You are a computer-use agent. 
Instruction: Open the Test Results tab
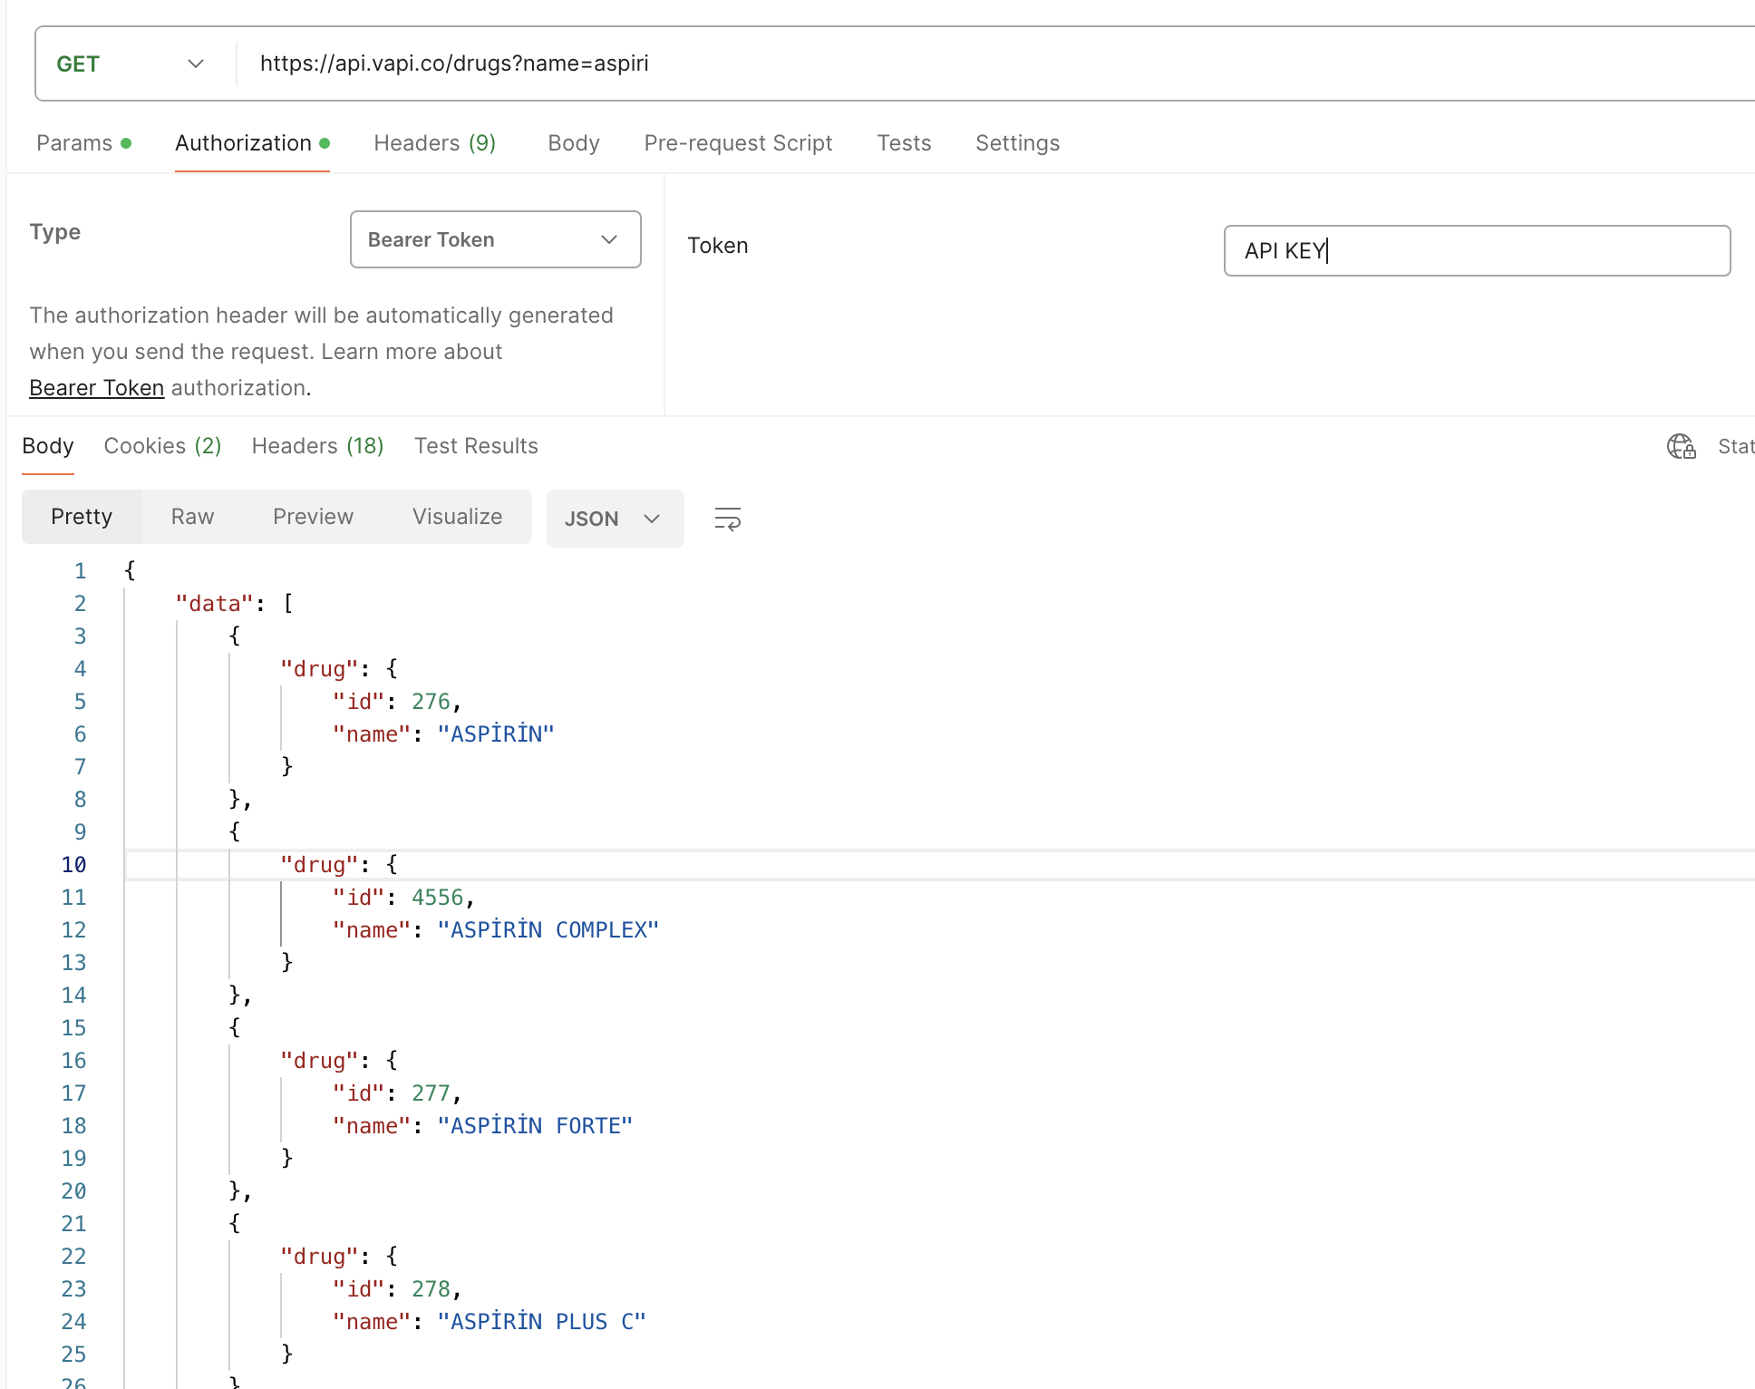coord(476,446)
